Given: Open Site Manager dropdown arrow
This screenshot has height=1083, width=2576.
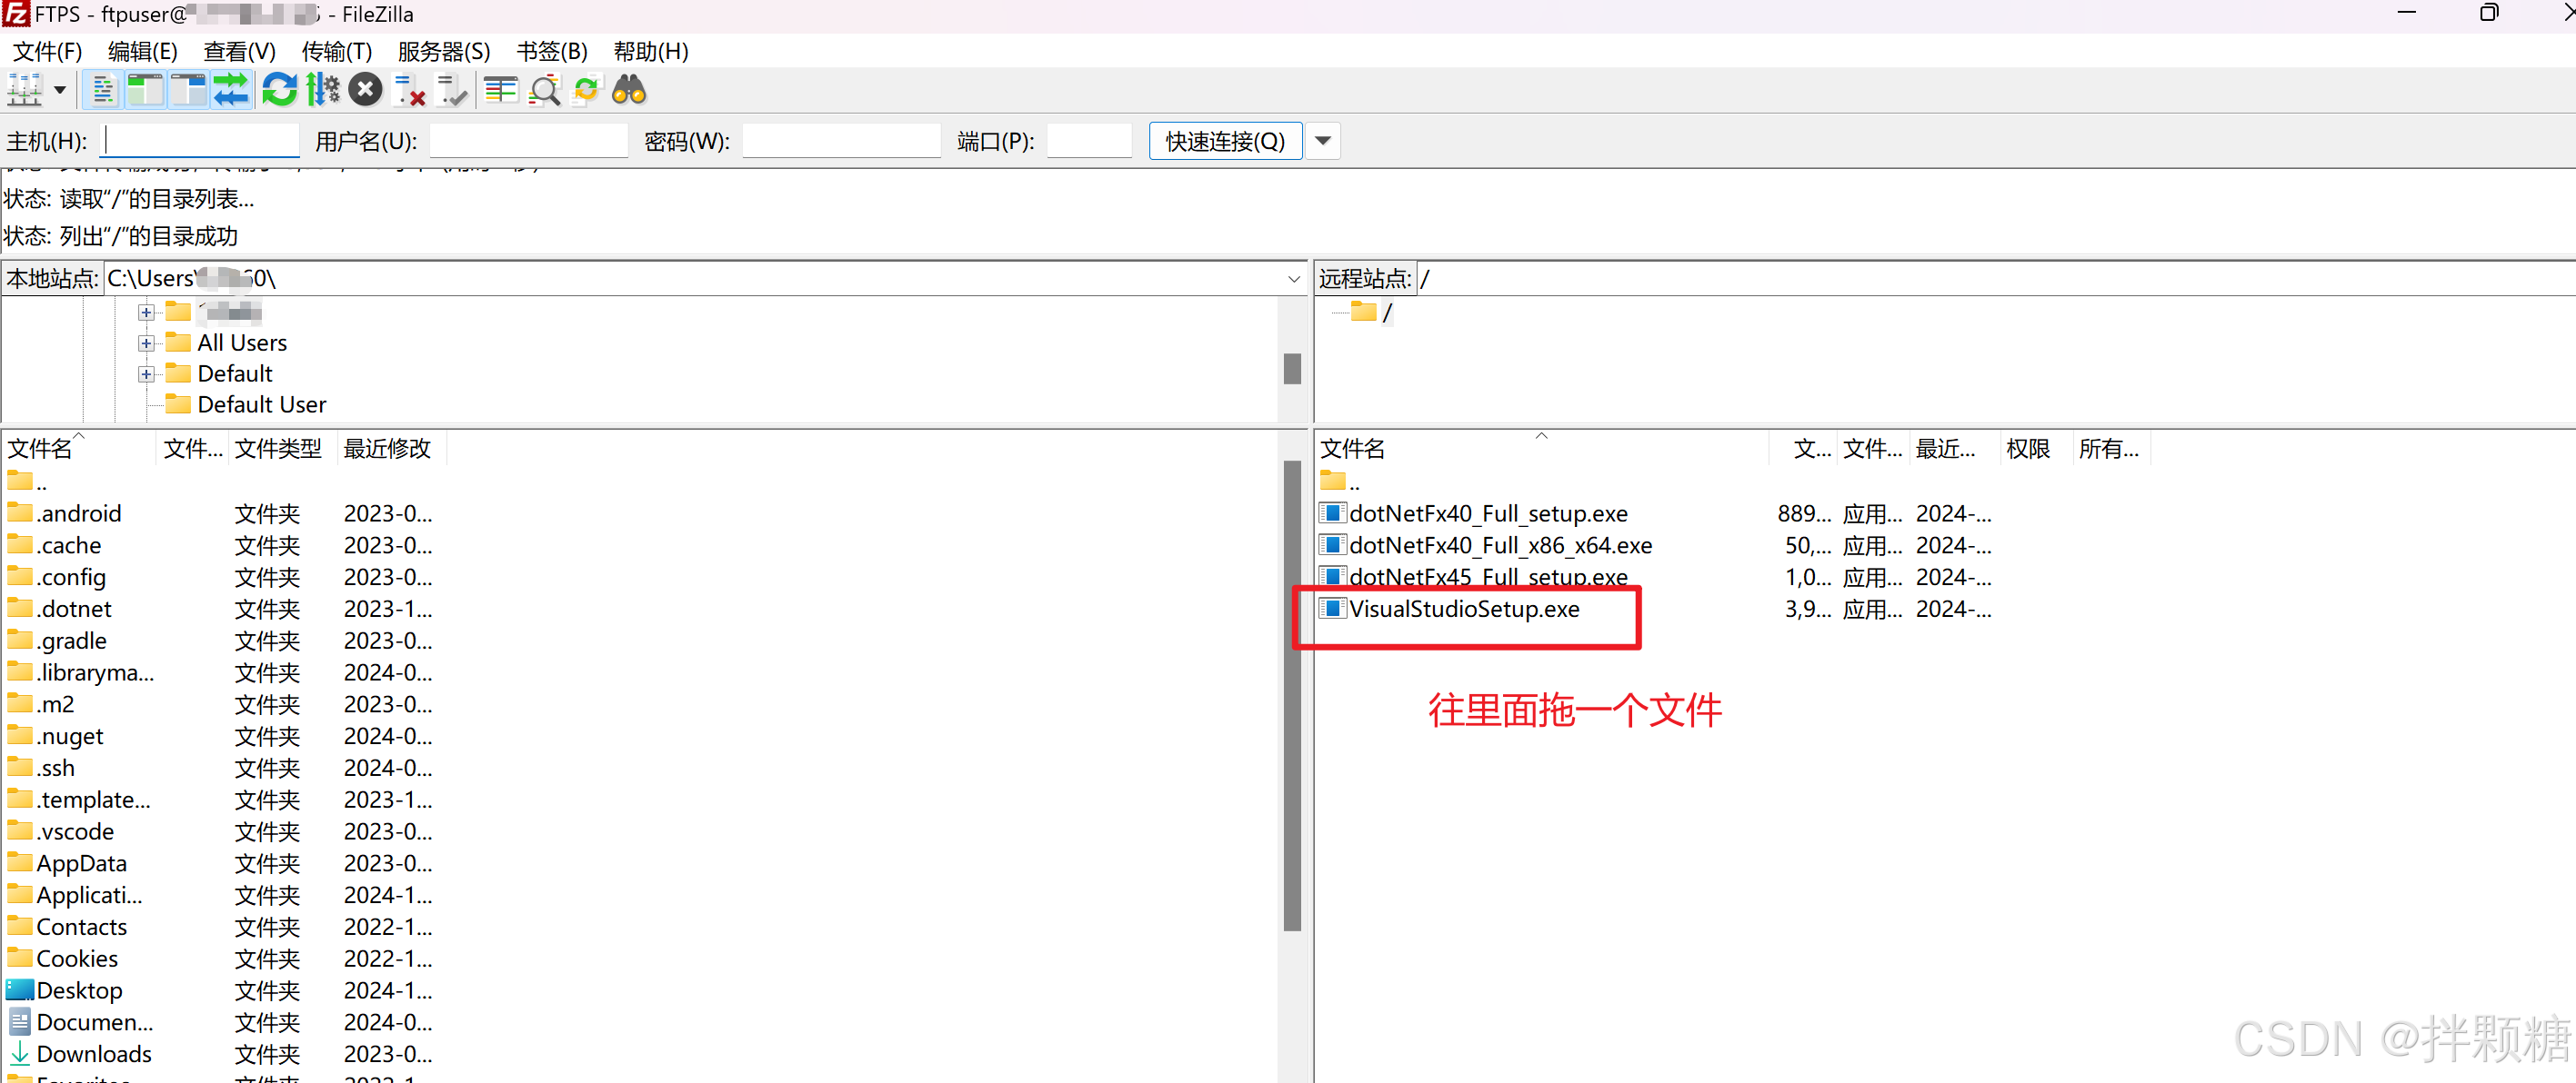Looking at the screenshot, I should pyautogui.click(x=60, y=91).
